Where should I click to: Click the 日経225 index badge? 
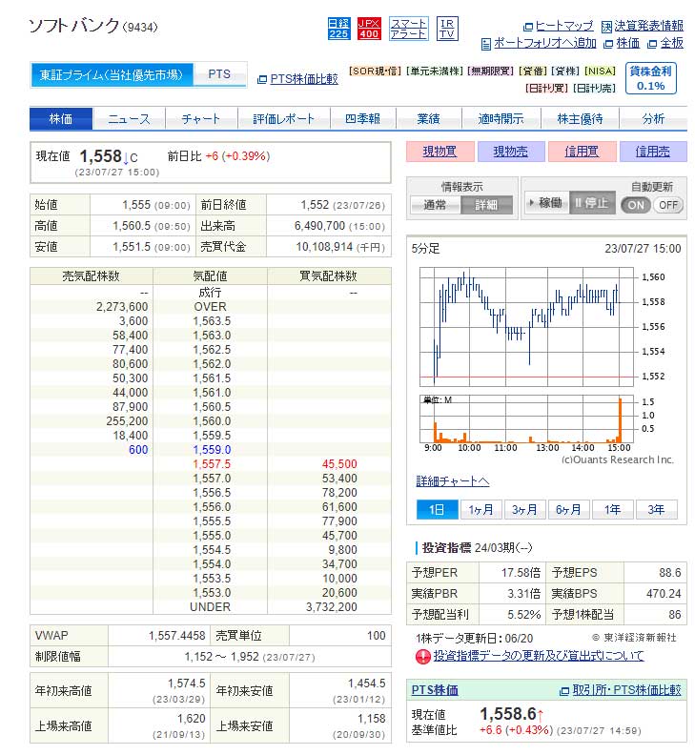pos(338,29)
